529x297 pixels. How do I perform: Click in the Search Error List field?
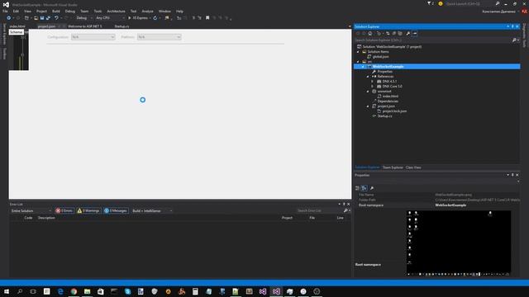(320, 211)
